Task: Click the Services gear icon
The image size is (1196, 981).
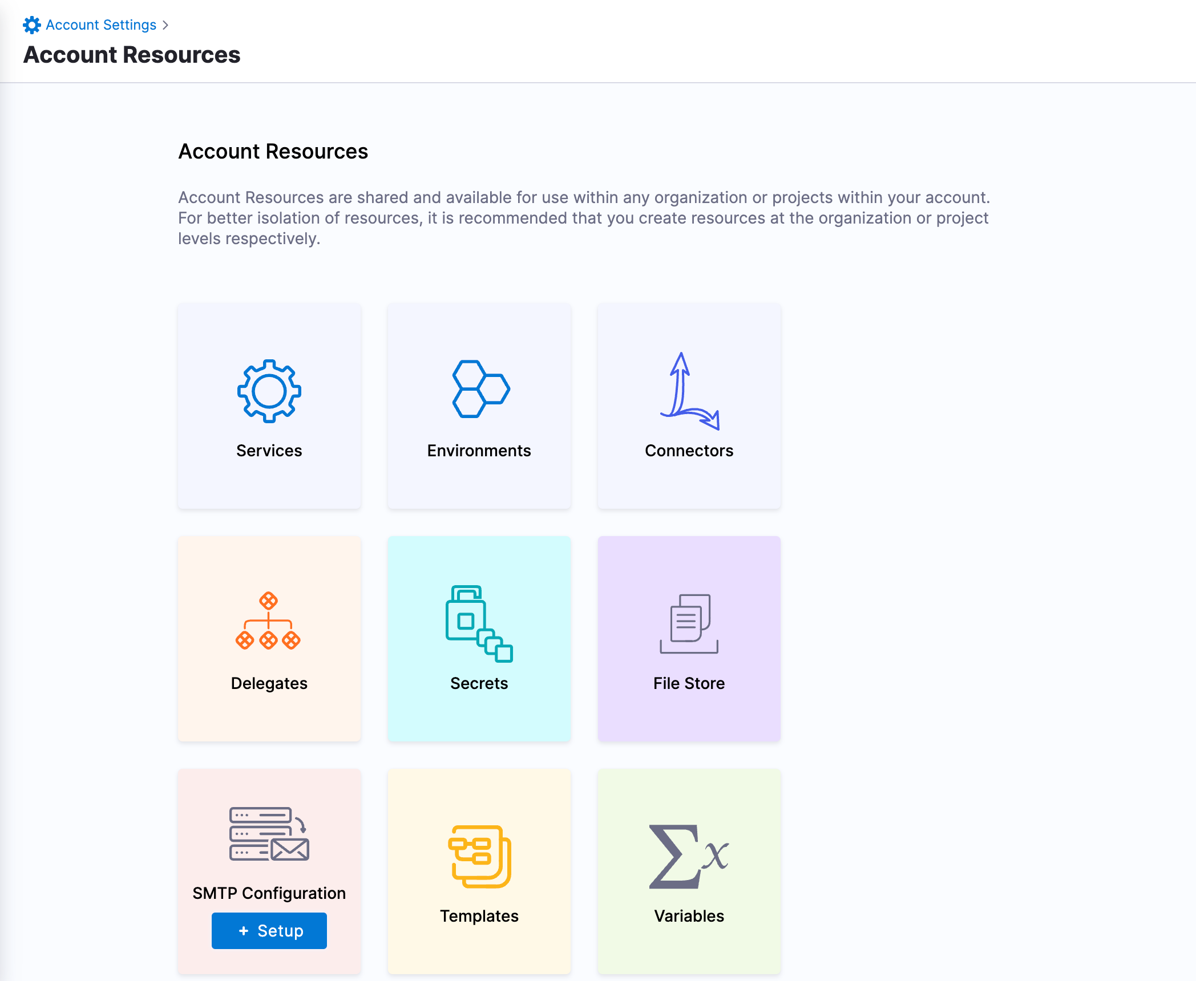Action: (x=269, y=391)
